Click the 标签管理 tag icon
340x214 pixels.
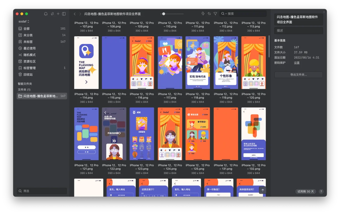[x=20, y=68]
